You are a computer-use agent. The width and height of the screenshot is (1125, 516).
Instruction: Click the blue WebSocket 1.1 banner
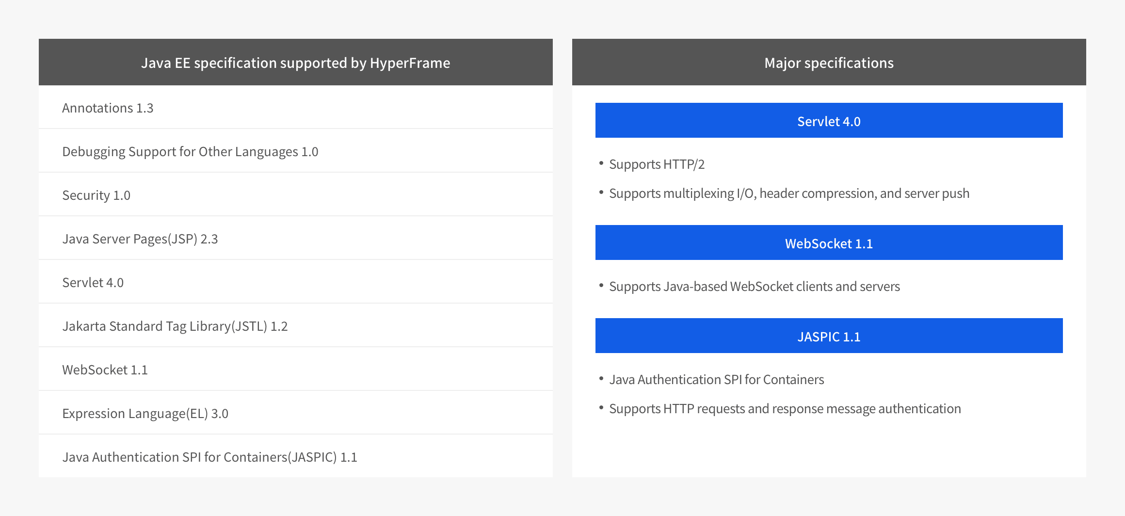pos(829,243)
